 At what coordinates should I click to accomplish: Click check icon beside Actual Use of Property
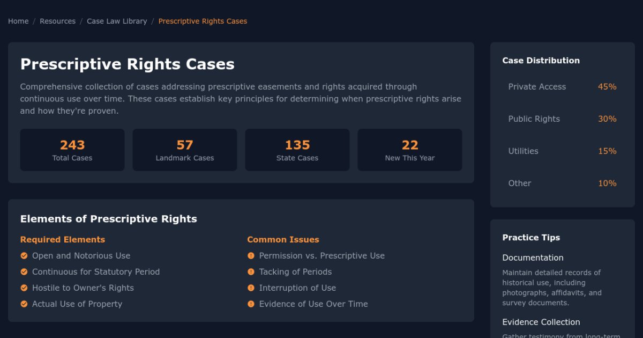[x=24, y=304]
